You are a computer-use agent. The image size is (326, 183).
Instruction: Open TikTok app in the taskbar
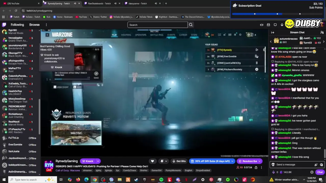coord(244,180)
